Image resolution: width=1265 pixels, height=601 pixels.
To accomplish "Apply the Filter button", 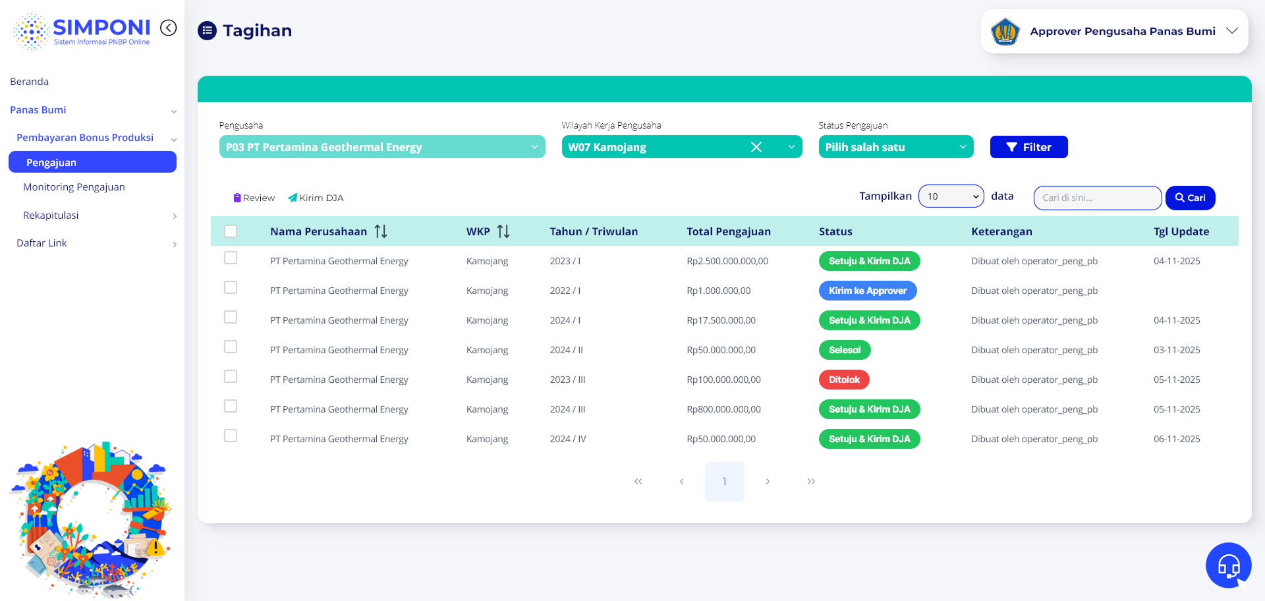I will pyautogui.click(x=1029, y=147).
